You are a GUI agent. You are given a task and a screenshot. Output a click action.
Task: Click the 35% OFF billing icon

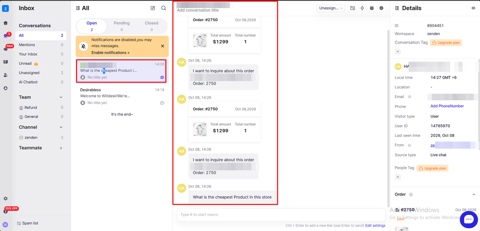pos(5,211)
